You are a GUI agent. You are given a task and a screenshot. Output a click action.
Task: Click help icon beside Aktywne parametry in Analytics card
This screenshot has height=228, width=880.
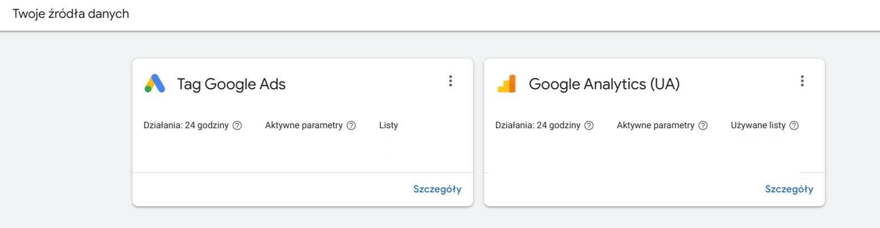(703, 125)
